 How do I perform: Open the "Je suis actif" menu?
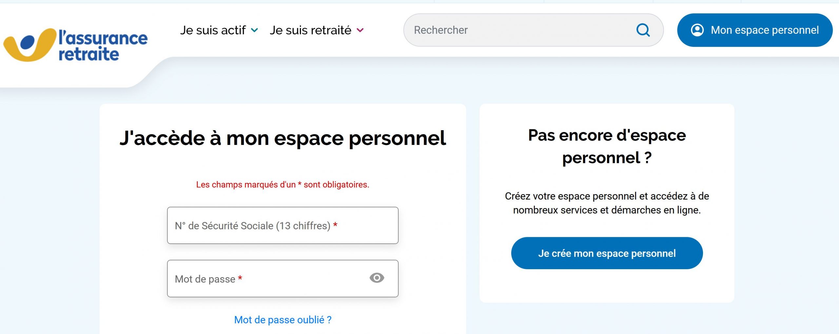click(213, 30)
